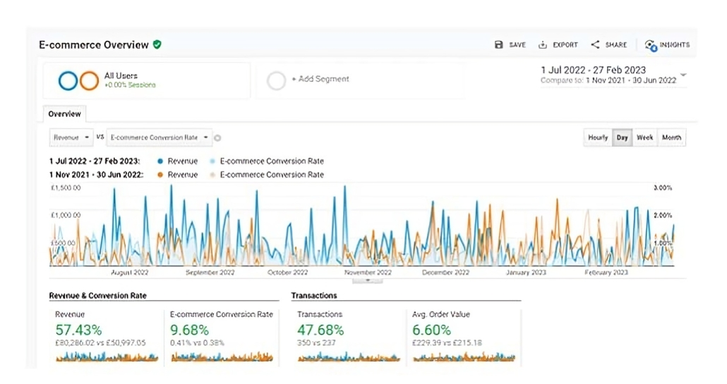The image size is (727, 384).
Task: Switch chart granularity to Week
Action: pos(644,138)
